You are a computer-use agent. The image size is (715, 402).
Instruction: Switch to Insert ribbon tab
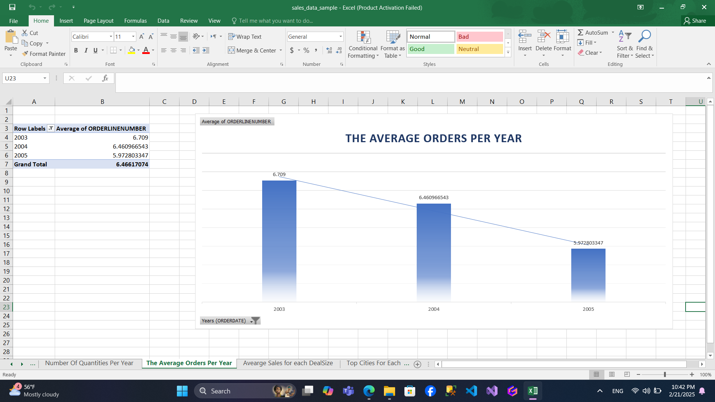[x=66, y=21]
